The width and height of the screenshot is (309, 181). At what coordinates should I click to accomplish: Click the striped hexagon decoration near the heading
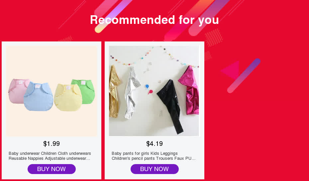click(214, 38)
